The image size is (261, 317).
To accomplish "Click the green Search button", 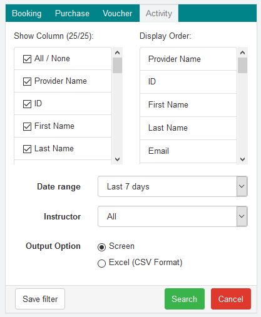I will pyautogui.click(x=185, y=299).
